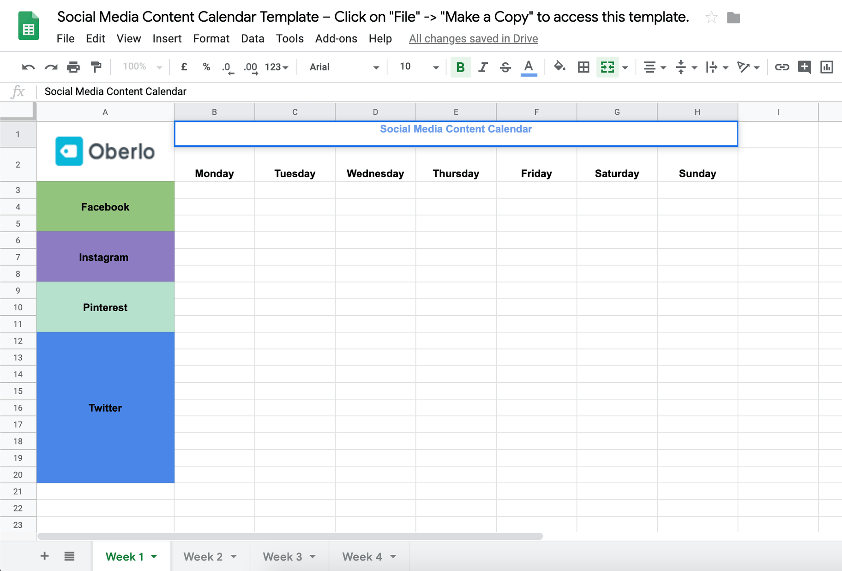Select the Wednesday header cell
The height and width of the screenshot is (571, 842).
[x=375, y=164]
